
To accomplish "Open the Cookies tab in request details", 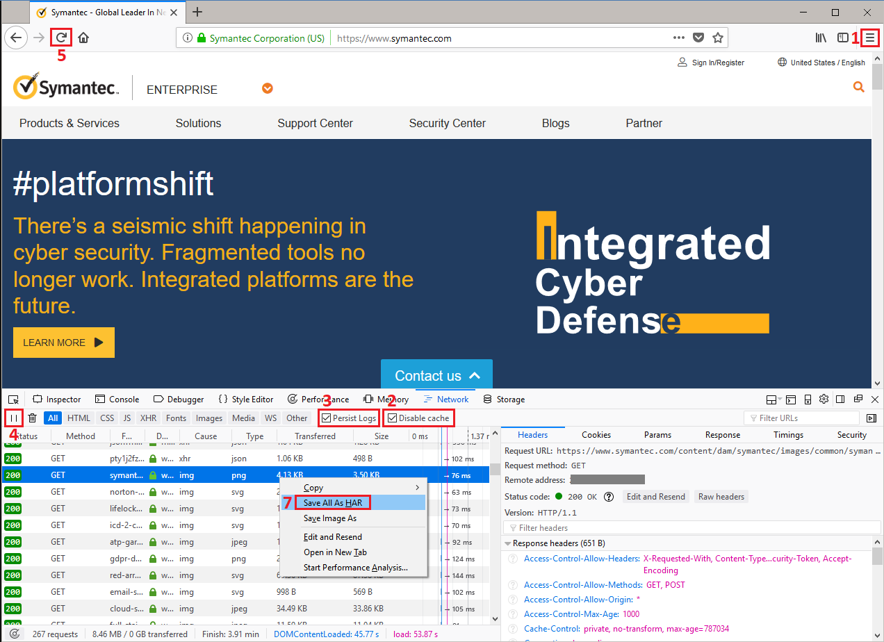I will 596,435.
